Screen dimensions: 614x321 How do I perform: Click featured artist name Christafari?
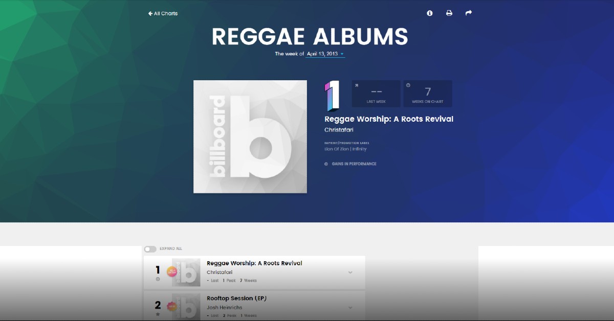point(339,130)
